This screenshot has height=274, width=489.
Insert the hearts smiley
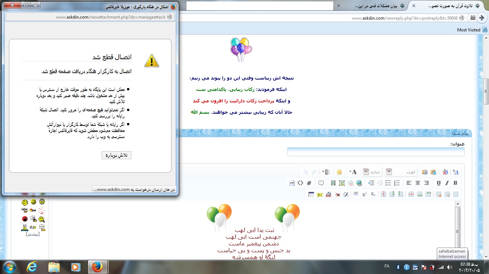tap(42, 211)
